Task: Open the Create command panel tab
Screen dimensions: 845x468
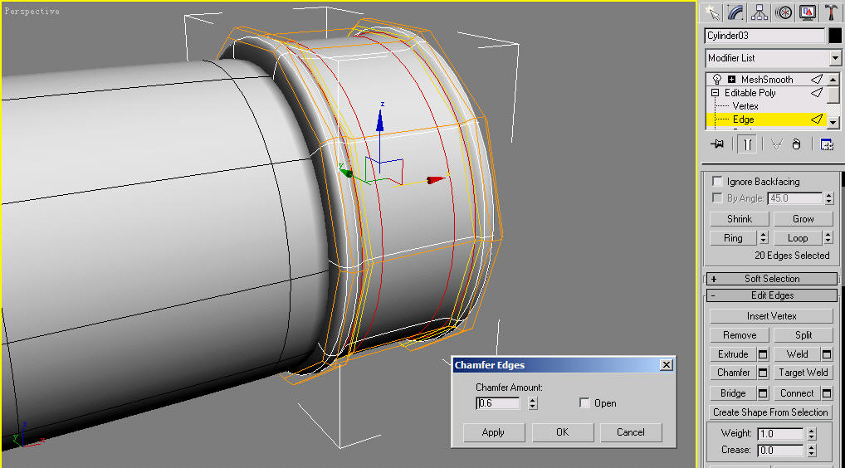Action: point(711,12)
